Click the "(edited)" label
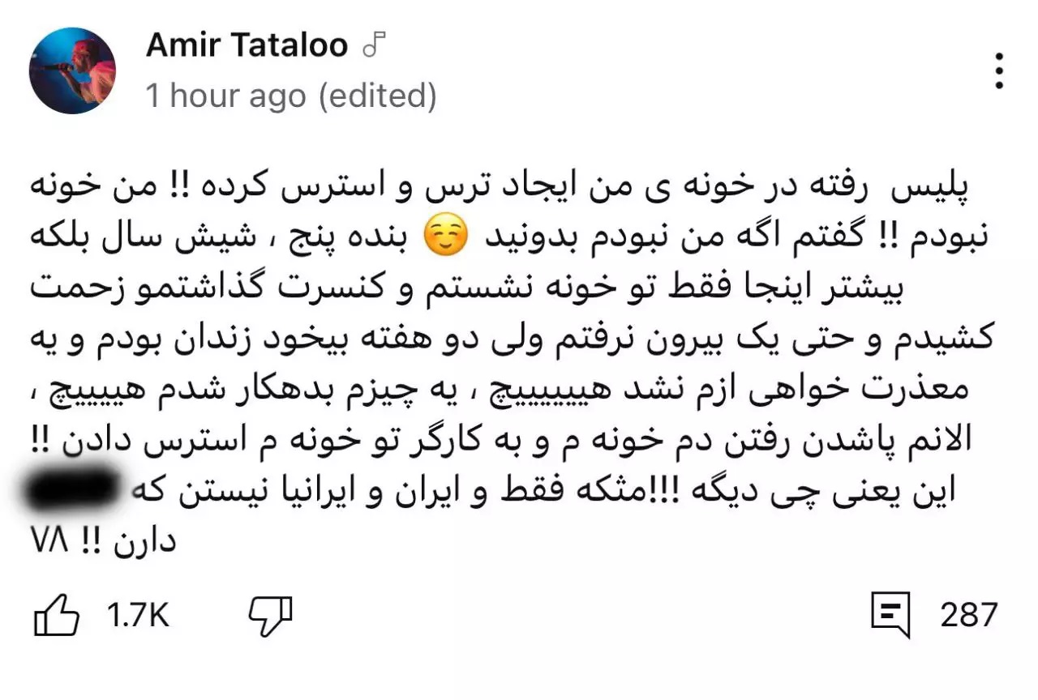This screenshot has width=1038, height=700. pos(377,96)
